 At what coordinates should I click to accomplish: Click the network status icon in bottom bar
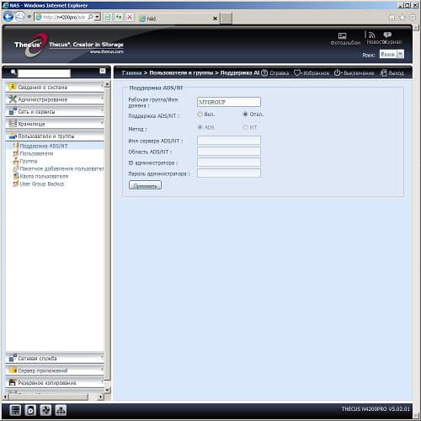(61, 410)
